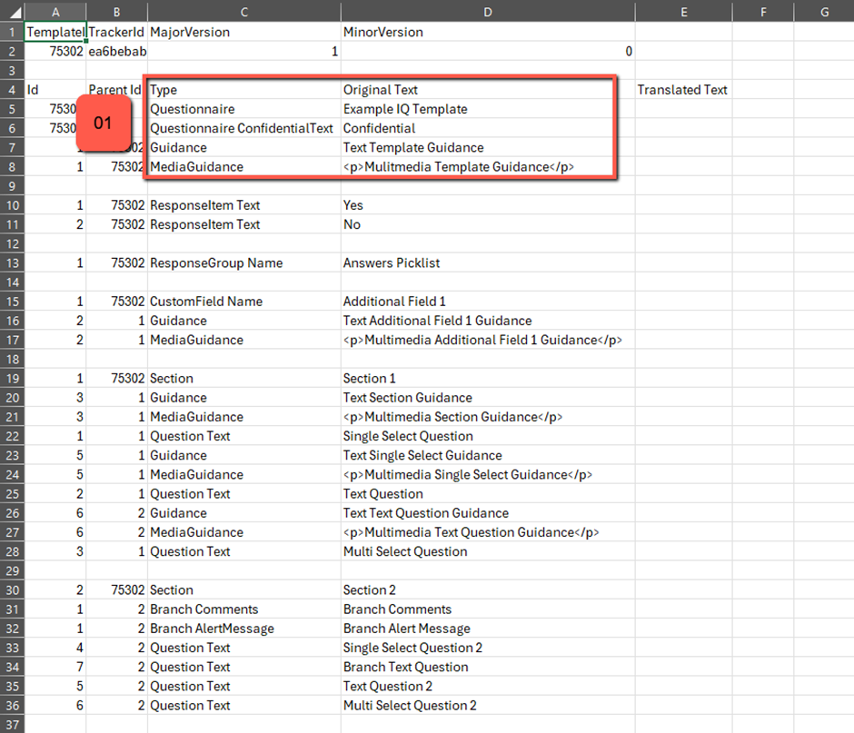Viewport: 854px width, 733px height.
Task: Click the "Multi Select Question 2" cell
Action: (410, 705)
